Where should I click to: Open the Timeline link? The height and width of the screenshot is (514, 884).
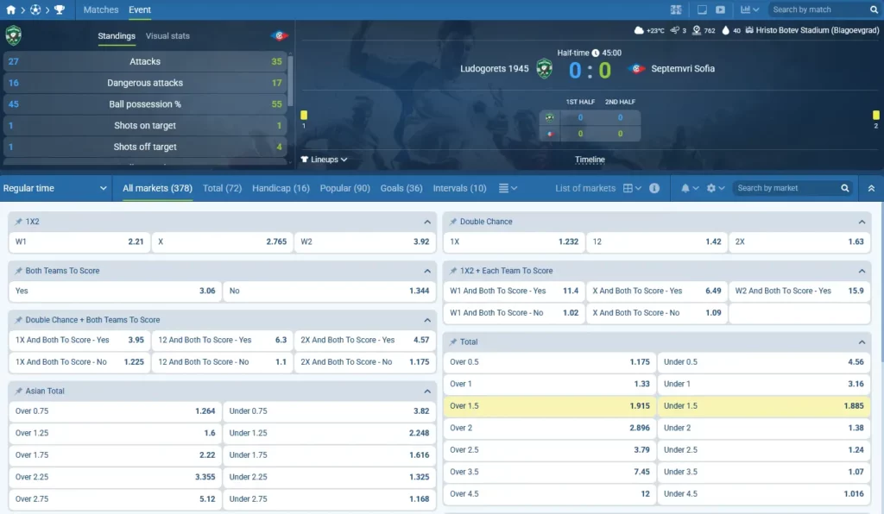(x=590, y=160)
